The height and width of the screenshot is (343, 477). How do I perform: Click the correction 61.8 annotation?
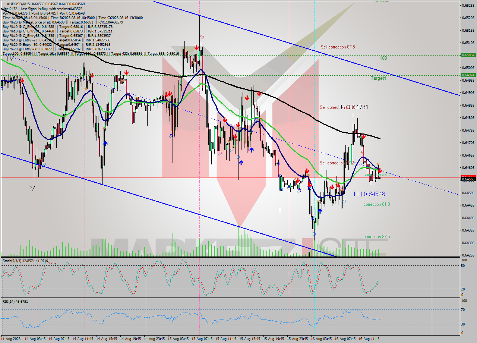376,204
